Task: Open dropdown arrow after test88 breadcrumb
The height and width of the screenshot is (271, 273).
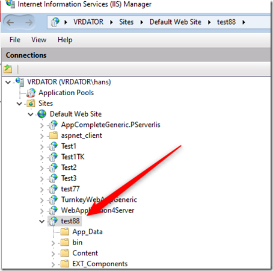Action: [x=244, y=22]
